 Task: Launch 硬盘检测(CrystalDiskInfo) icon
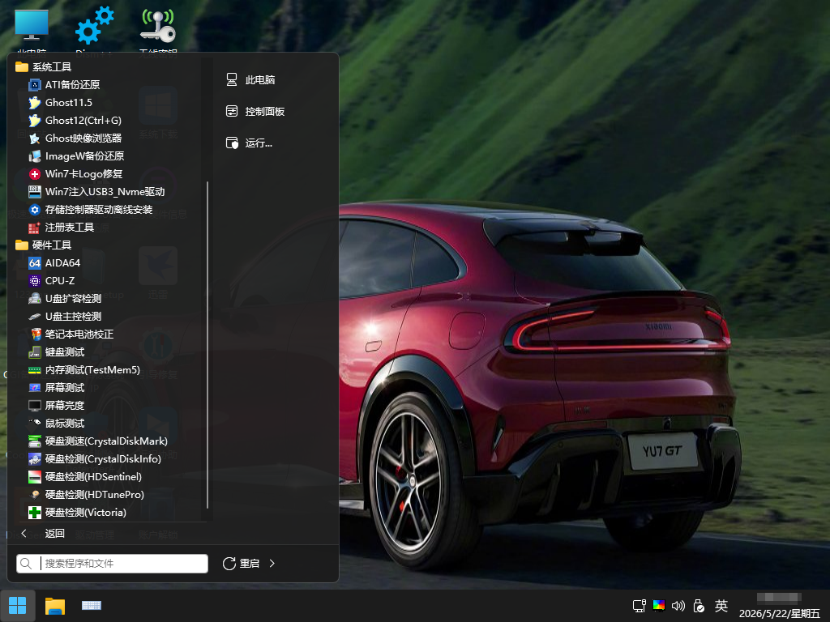click(x=34, y=458)
